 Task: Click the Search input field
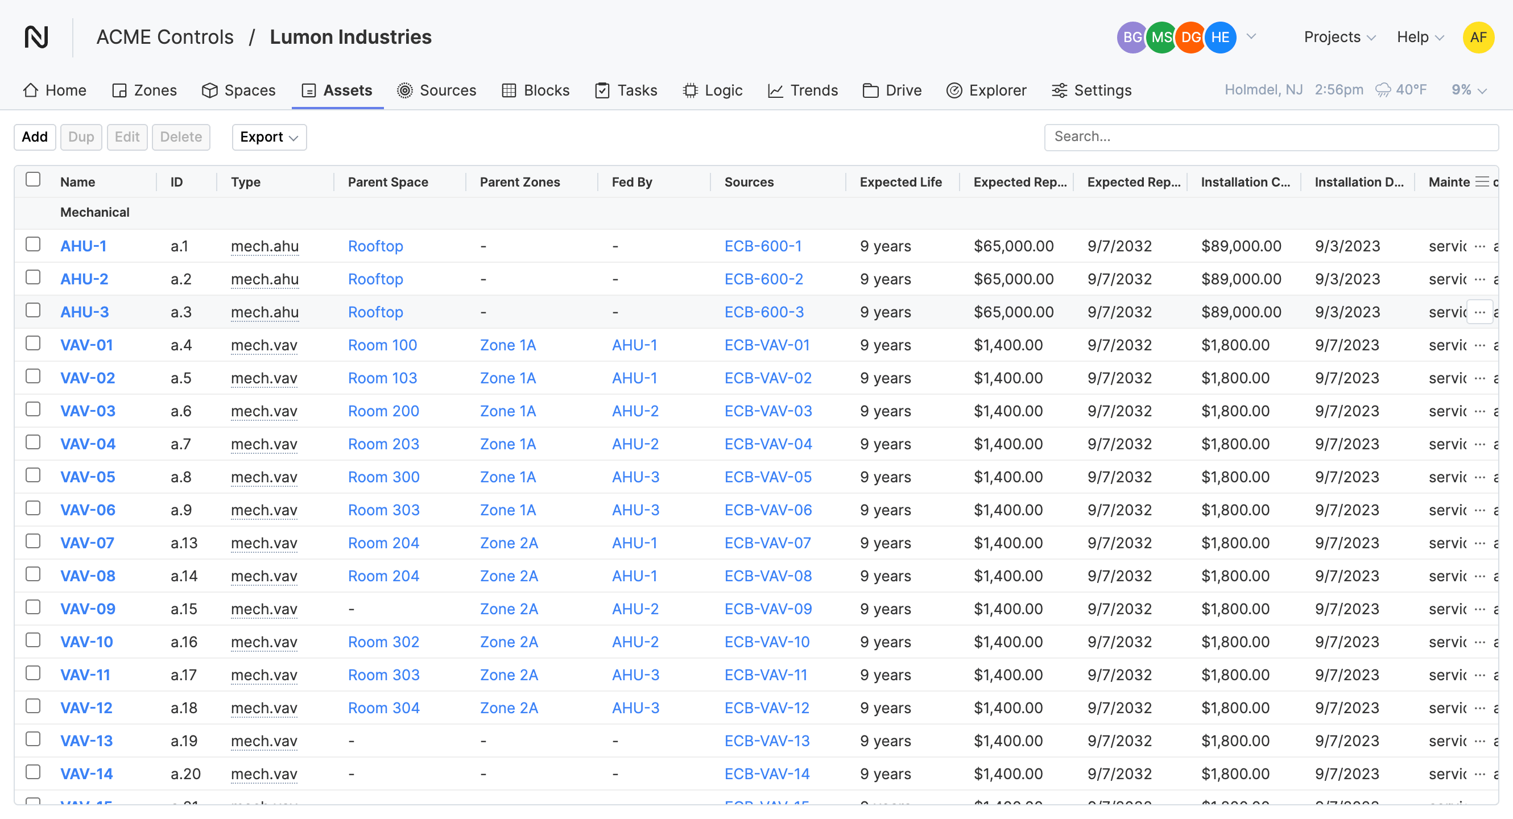[x=1271, y=137]
